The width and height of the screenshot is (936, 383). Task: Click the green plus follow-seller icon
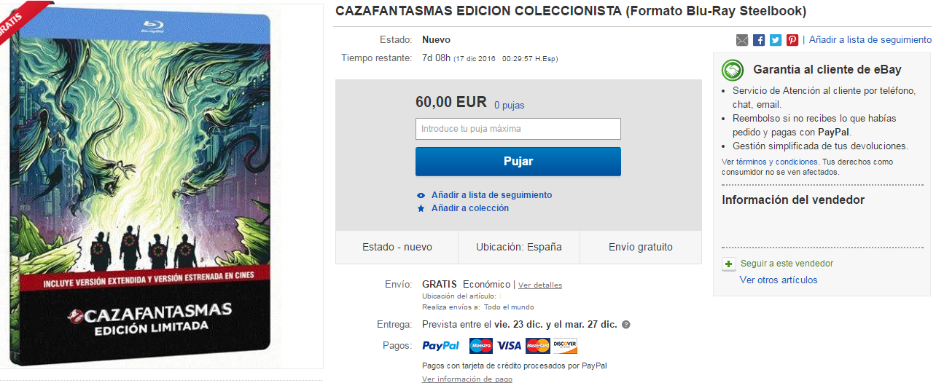[729, 264]
